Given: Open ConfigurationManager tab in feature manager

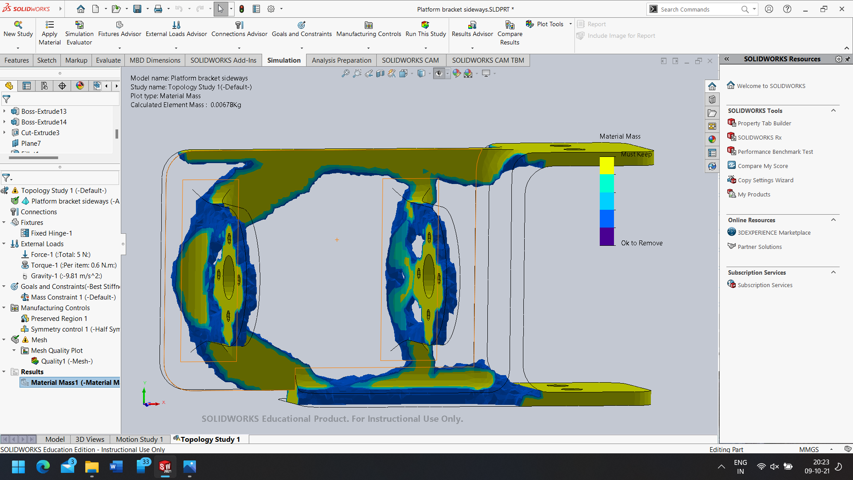Looking at the screenshot, I should (44, 86).
